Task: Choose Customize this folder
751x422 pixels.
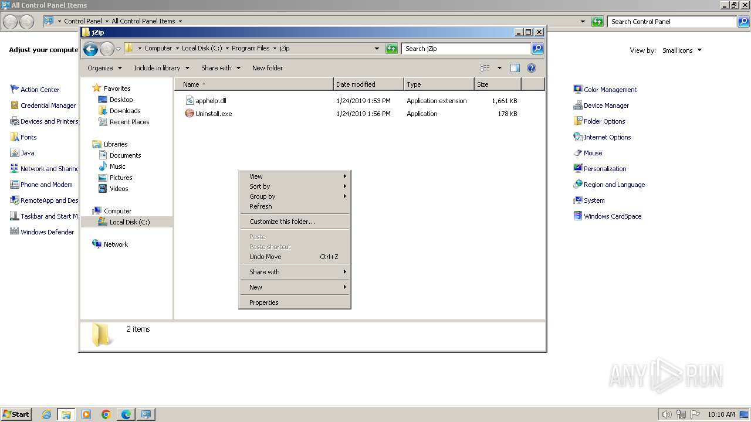Action: (295, 222)
